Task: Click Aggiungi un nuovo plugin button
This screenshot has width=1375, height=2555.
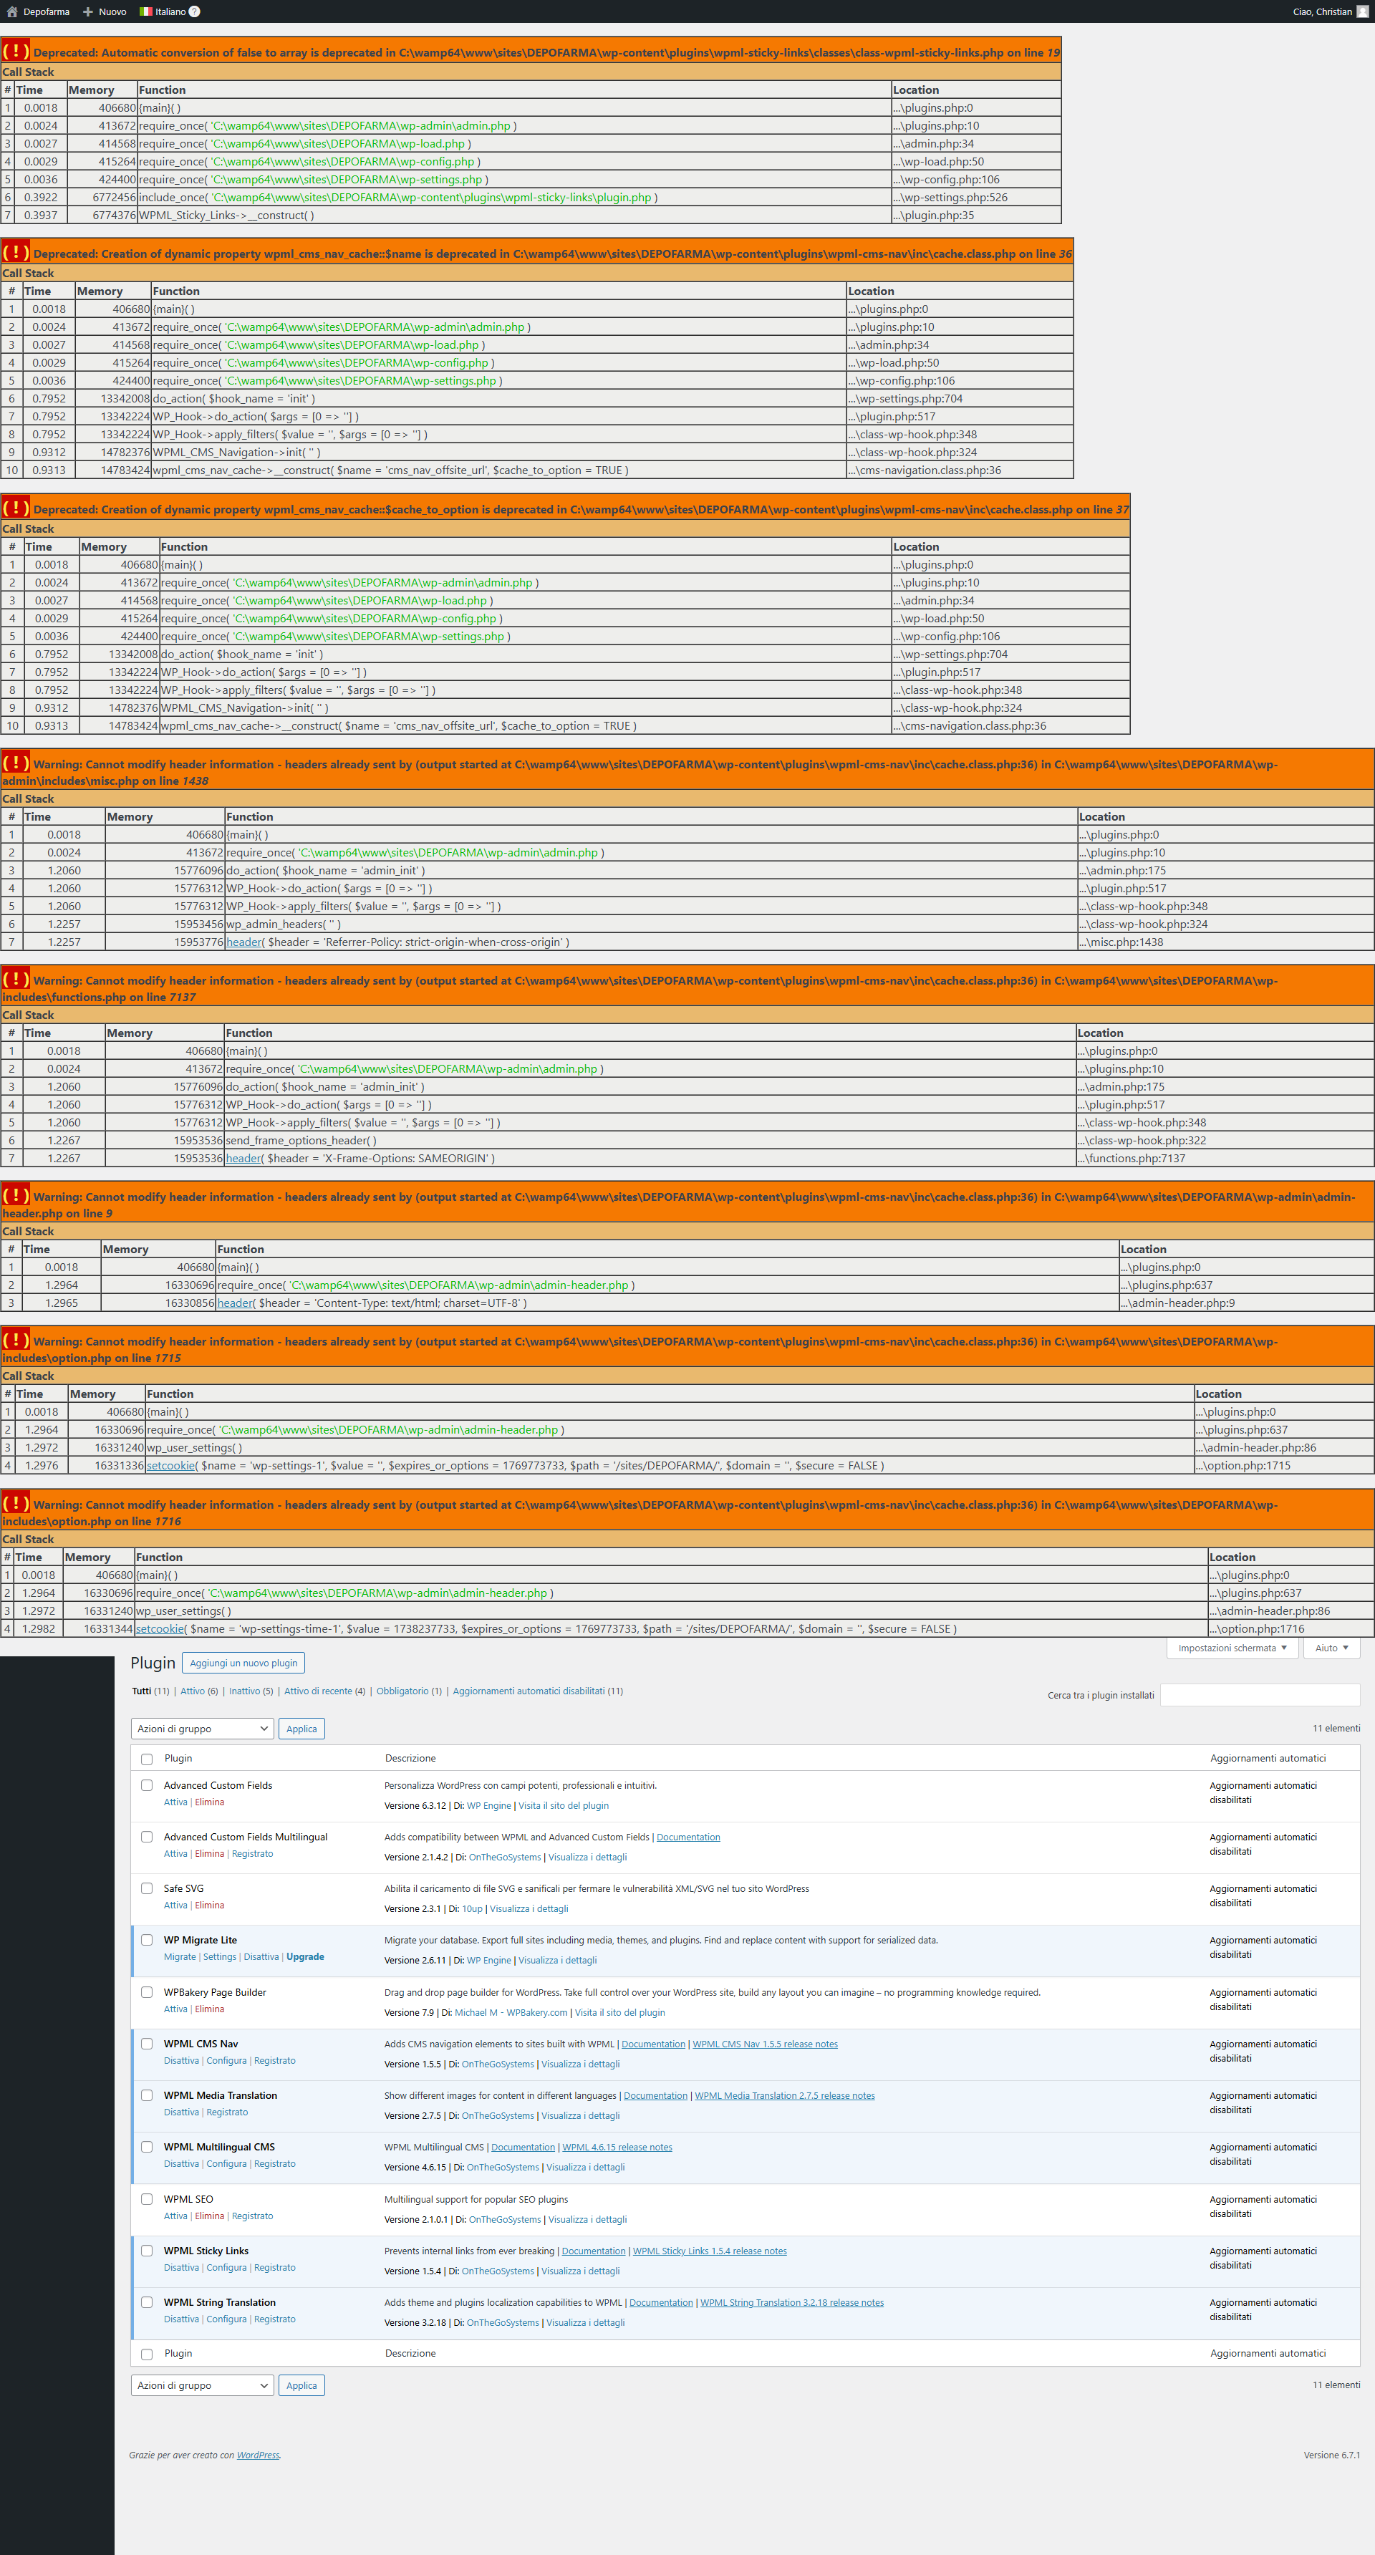Action: pyautogui.click(x=244, y=1663)
